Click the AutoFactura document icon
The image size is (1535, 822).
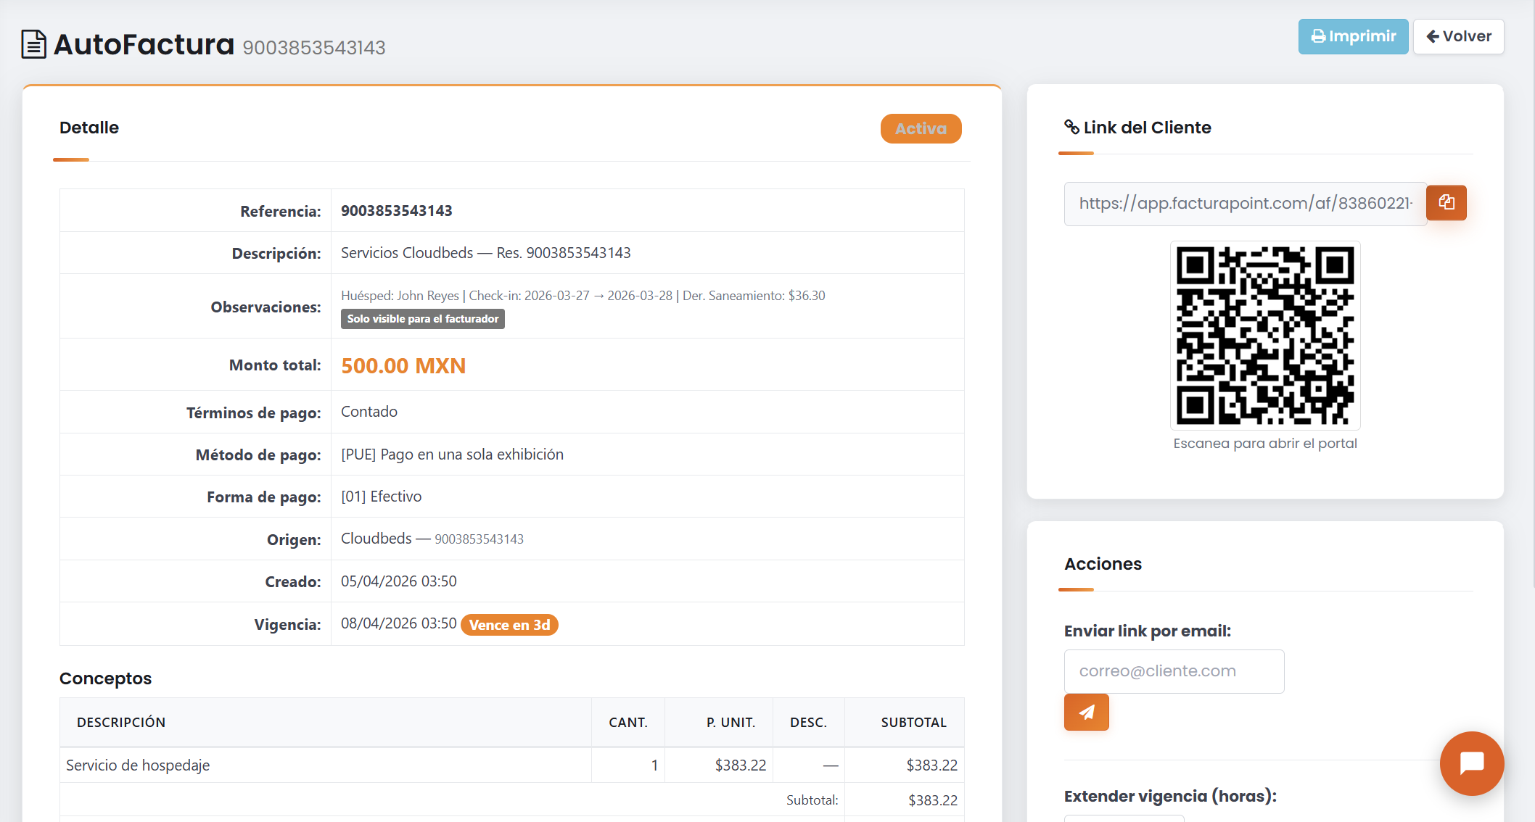33,44
